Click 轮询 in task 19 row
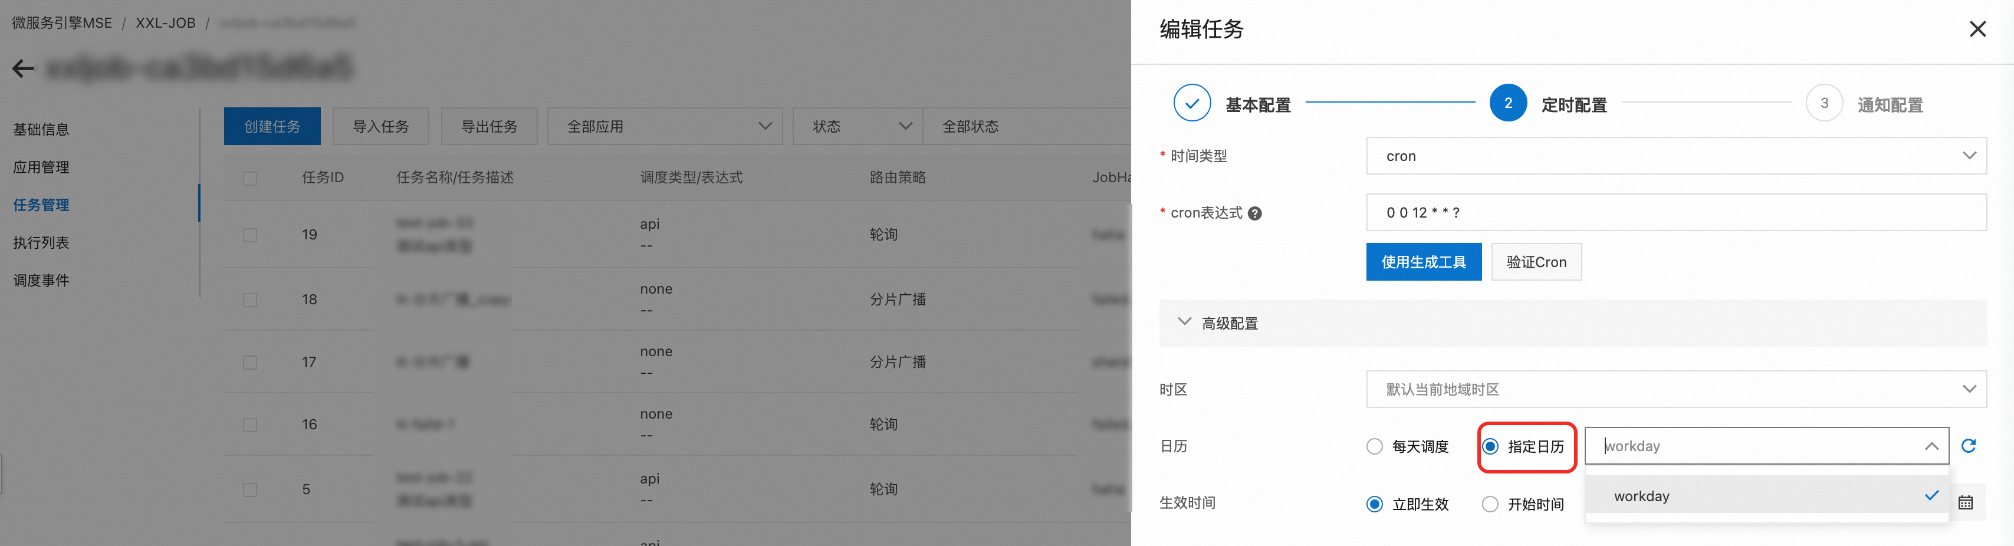 [x=883, y=235]
